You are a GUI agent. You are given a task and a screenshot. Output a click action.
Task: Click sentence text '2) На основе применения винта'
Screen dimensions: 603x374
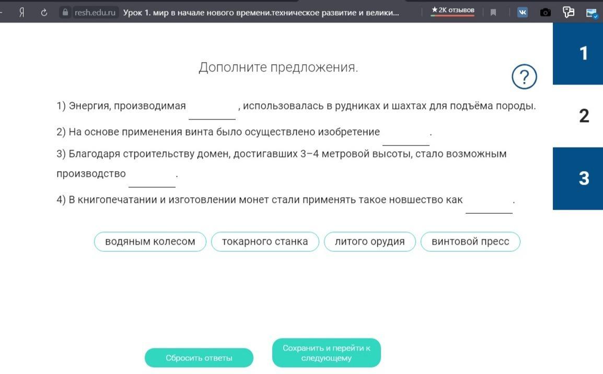(x=135, y=132)
